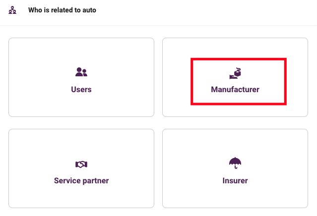Image resolution: width=317 pixels, height=216 pixels.
Task: Choose the Service partner card
Action: point(81,168)
